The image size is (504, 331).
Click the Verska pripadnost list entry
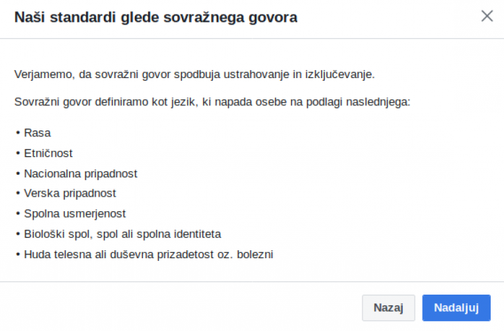click(x=69, y=193)
